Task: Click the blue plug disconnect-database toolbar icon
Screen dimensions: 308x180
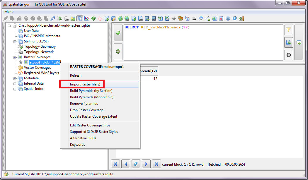Action: point(53,18)
